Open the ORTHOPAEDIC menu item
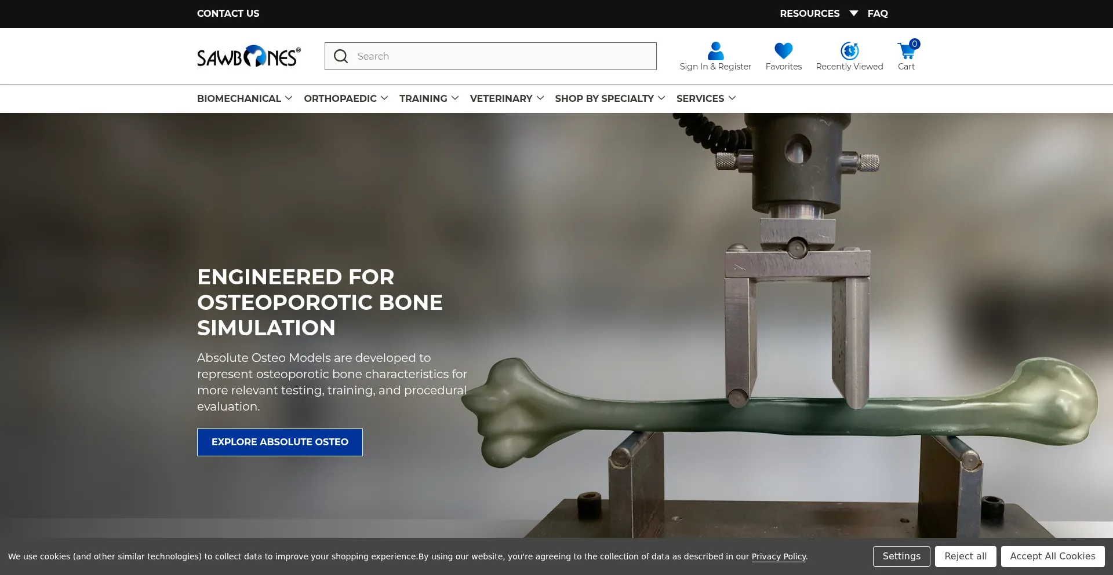The width and height of the screenshot is (1113, 575). [340, 98]
